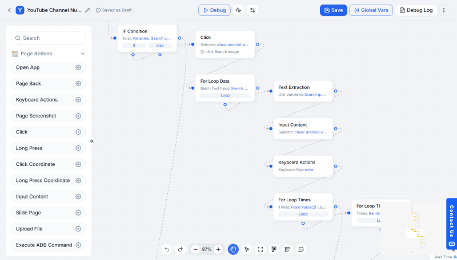Image resolution: width=457 pixels, height=260 pixels.
Task: Click the redo arrow icon
Action: 180,249
